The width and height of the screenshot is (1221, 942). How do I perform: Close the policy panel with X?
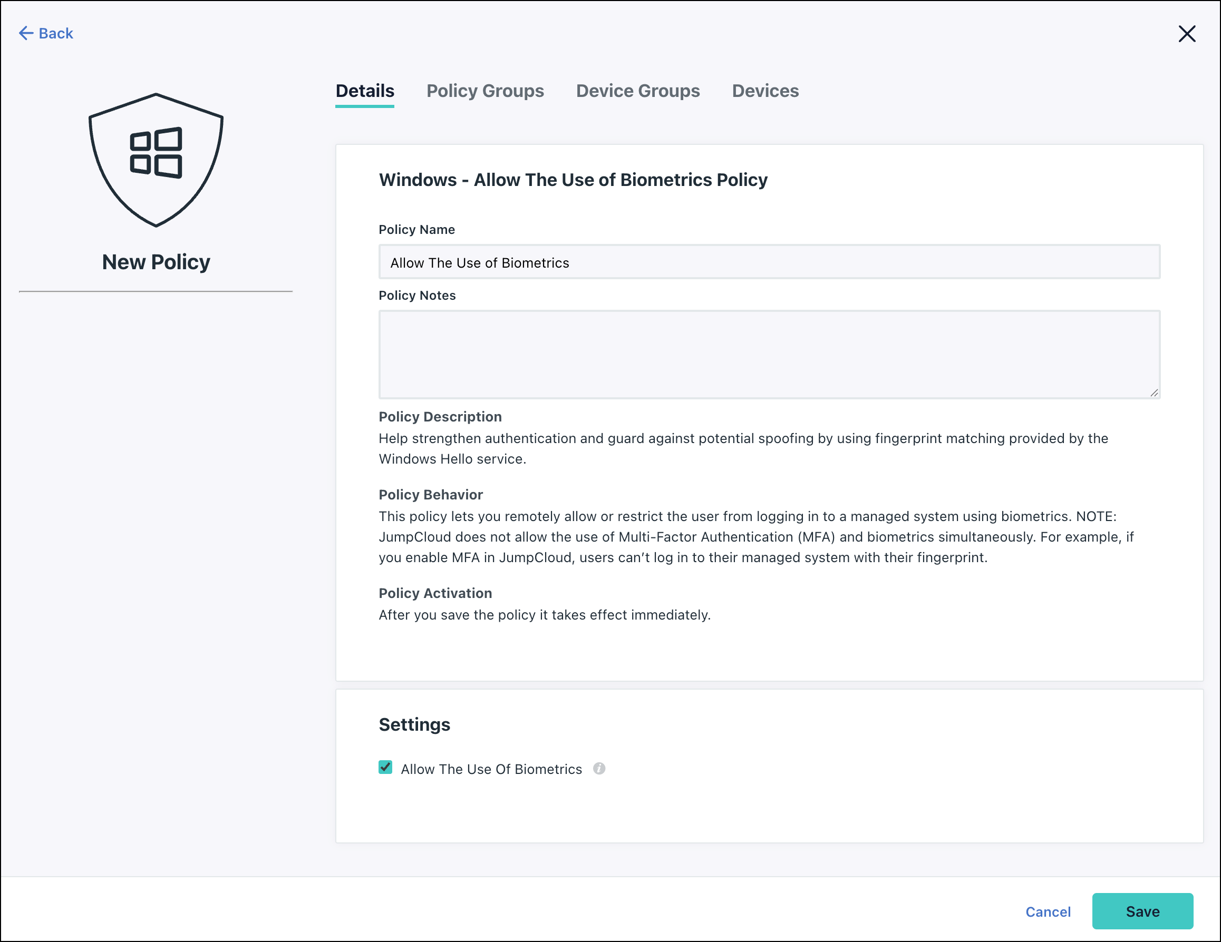tap(1186, 34)
